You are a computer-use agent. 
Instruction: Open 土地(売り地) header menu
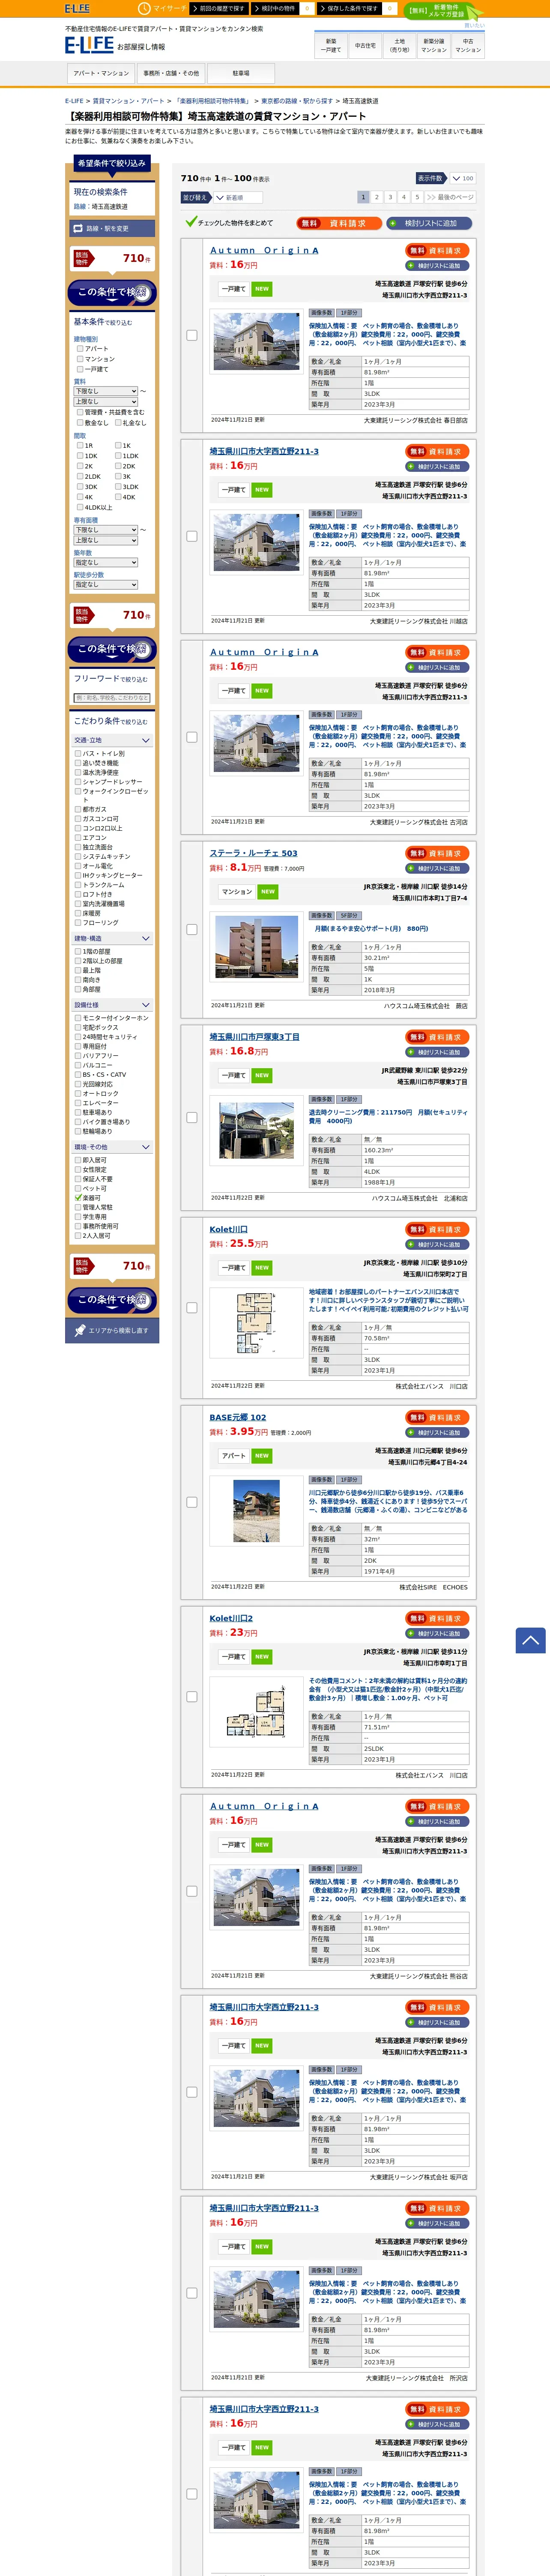(x=399, y=45)
